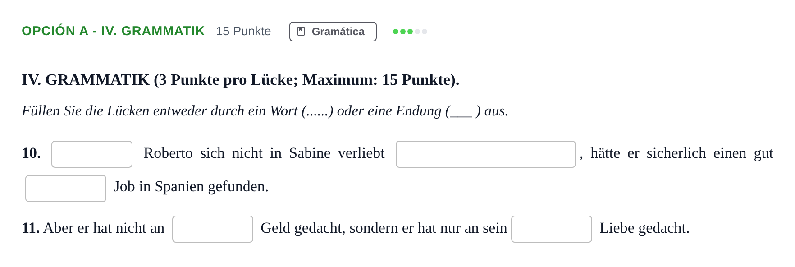The width and height of the screenshot is (795, 267).
Task: Click the book icon in Gramática badge
Action: [301, 31]
